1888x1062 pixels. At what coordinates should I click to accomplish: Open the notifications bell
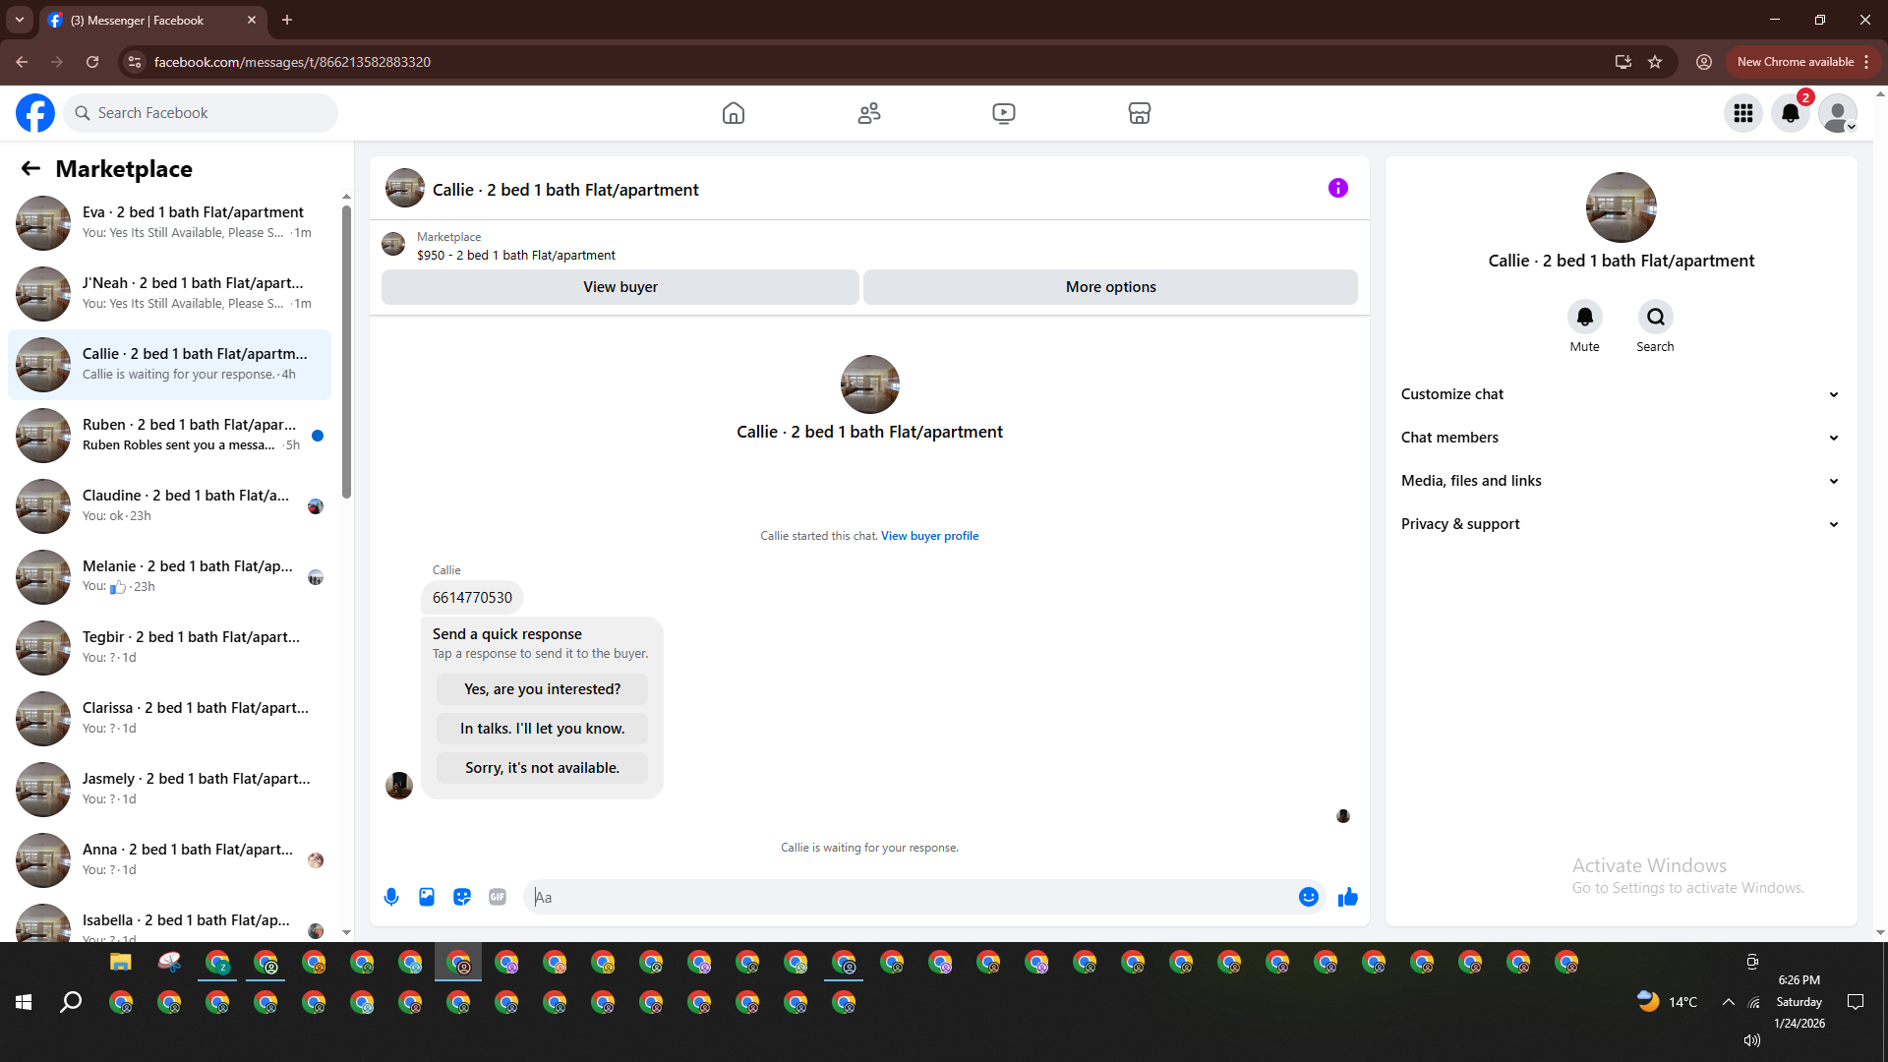coord(1791,113)
